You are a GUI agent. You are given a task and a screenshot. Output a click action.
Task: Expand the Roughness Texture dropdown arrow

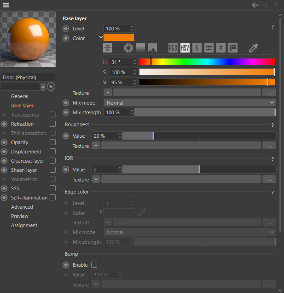coord(96,146)
